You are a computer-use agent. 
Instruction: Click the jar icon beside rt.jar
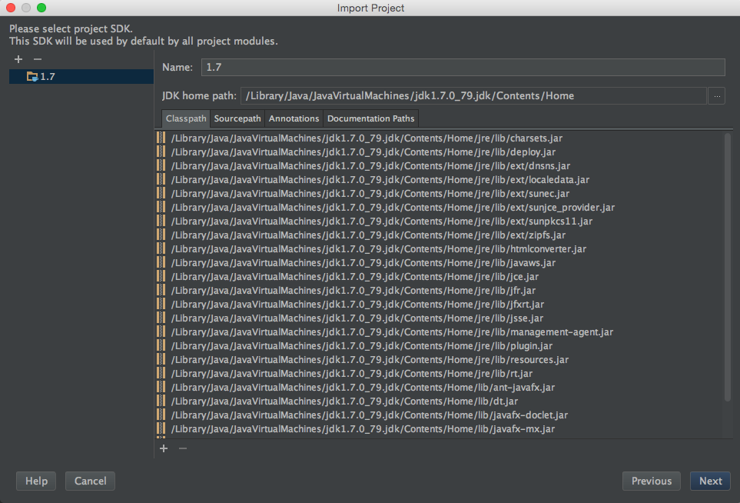[x=161, y=374]
